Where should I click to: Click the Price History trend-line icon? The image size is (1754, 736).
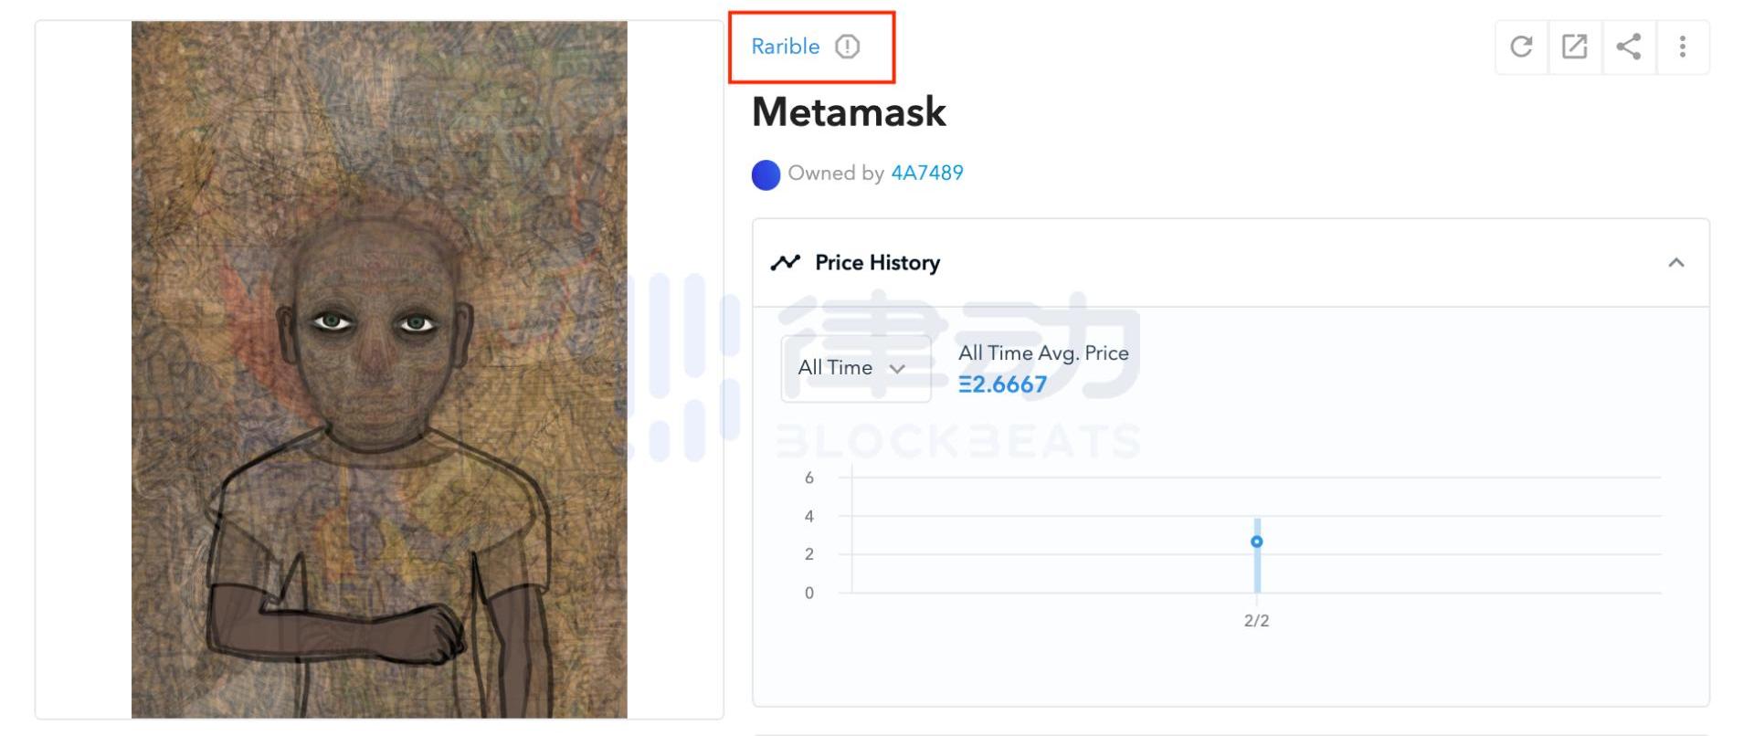pos(785,263)
